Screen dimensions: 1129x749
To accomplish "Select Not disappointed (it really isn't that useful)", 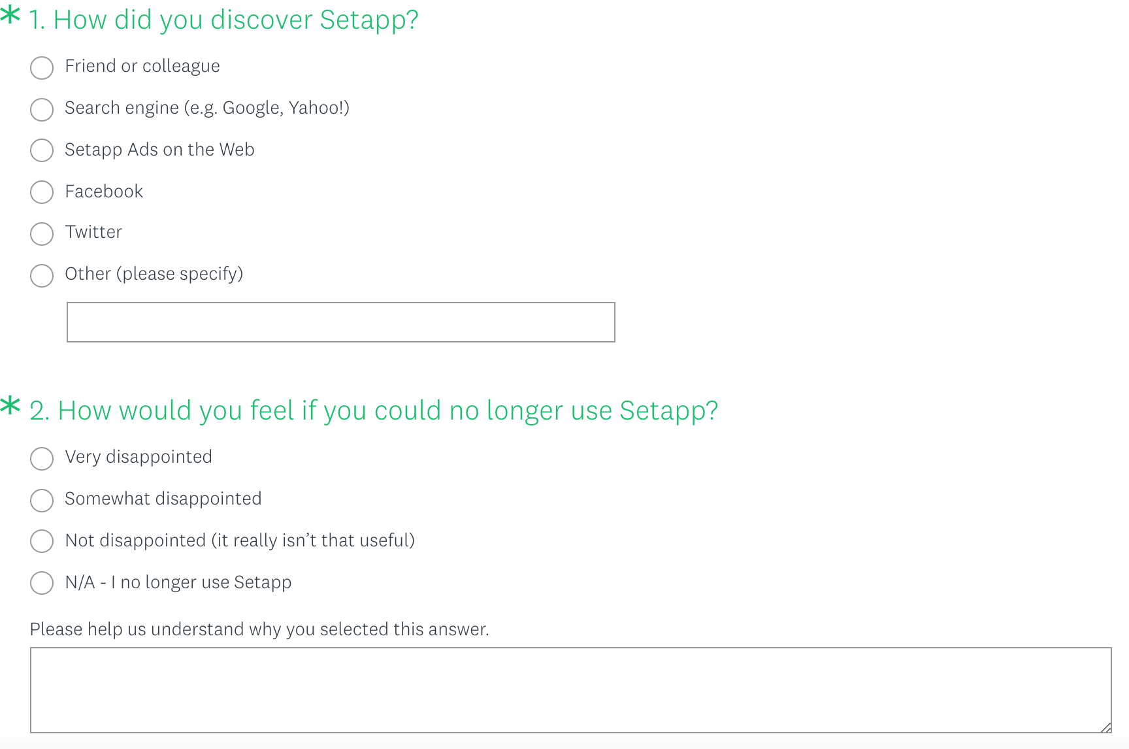I will [x=42, y=541].
